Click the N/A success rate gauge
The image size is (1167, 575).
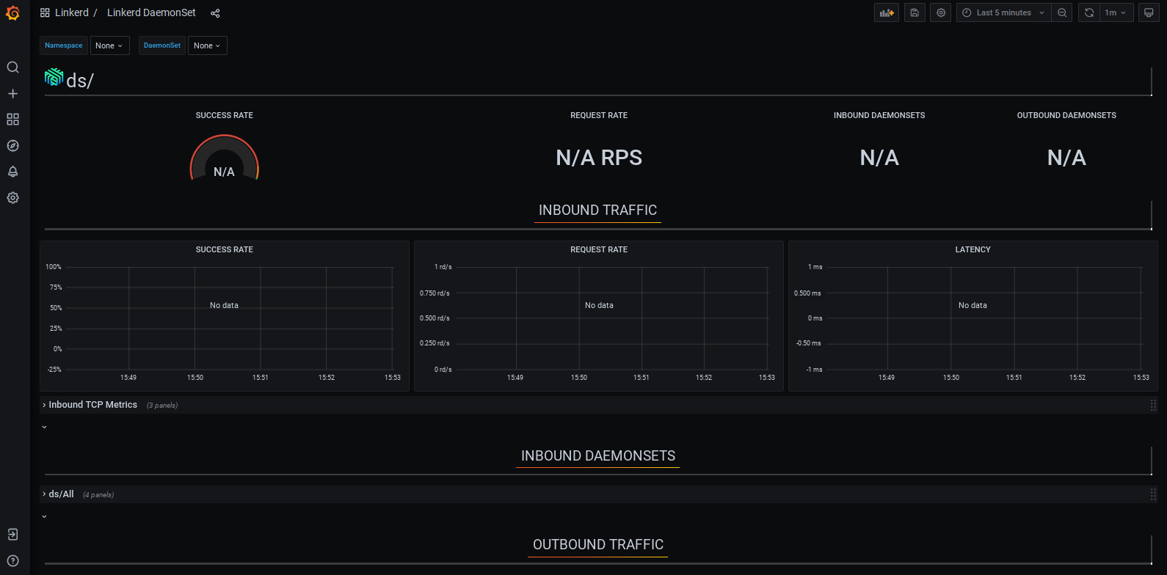click(x=225, y=158)
